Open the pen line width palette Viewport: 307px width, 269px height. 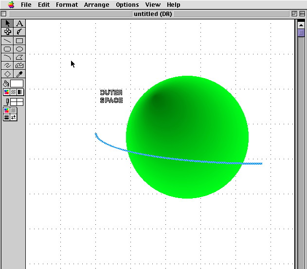(6, 117)
